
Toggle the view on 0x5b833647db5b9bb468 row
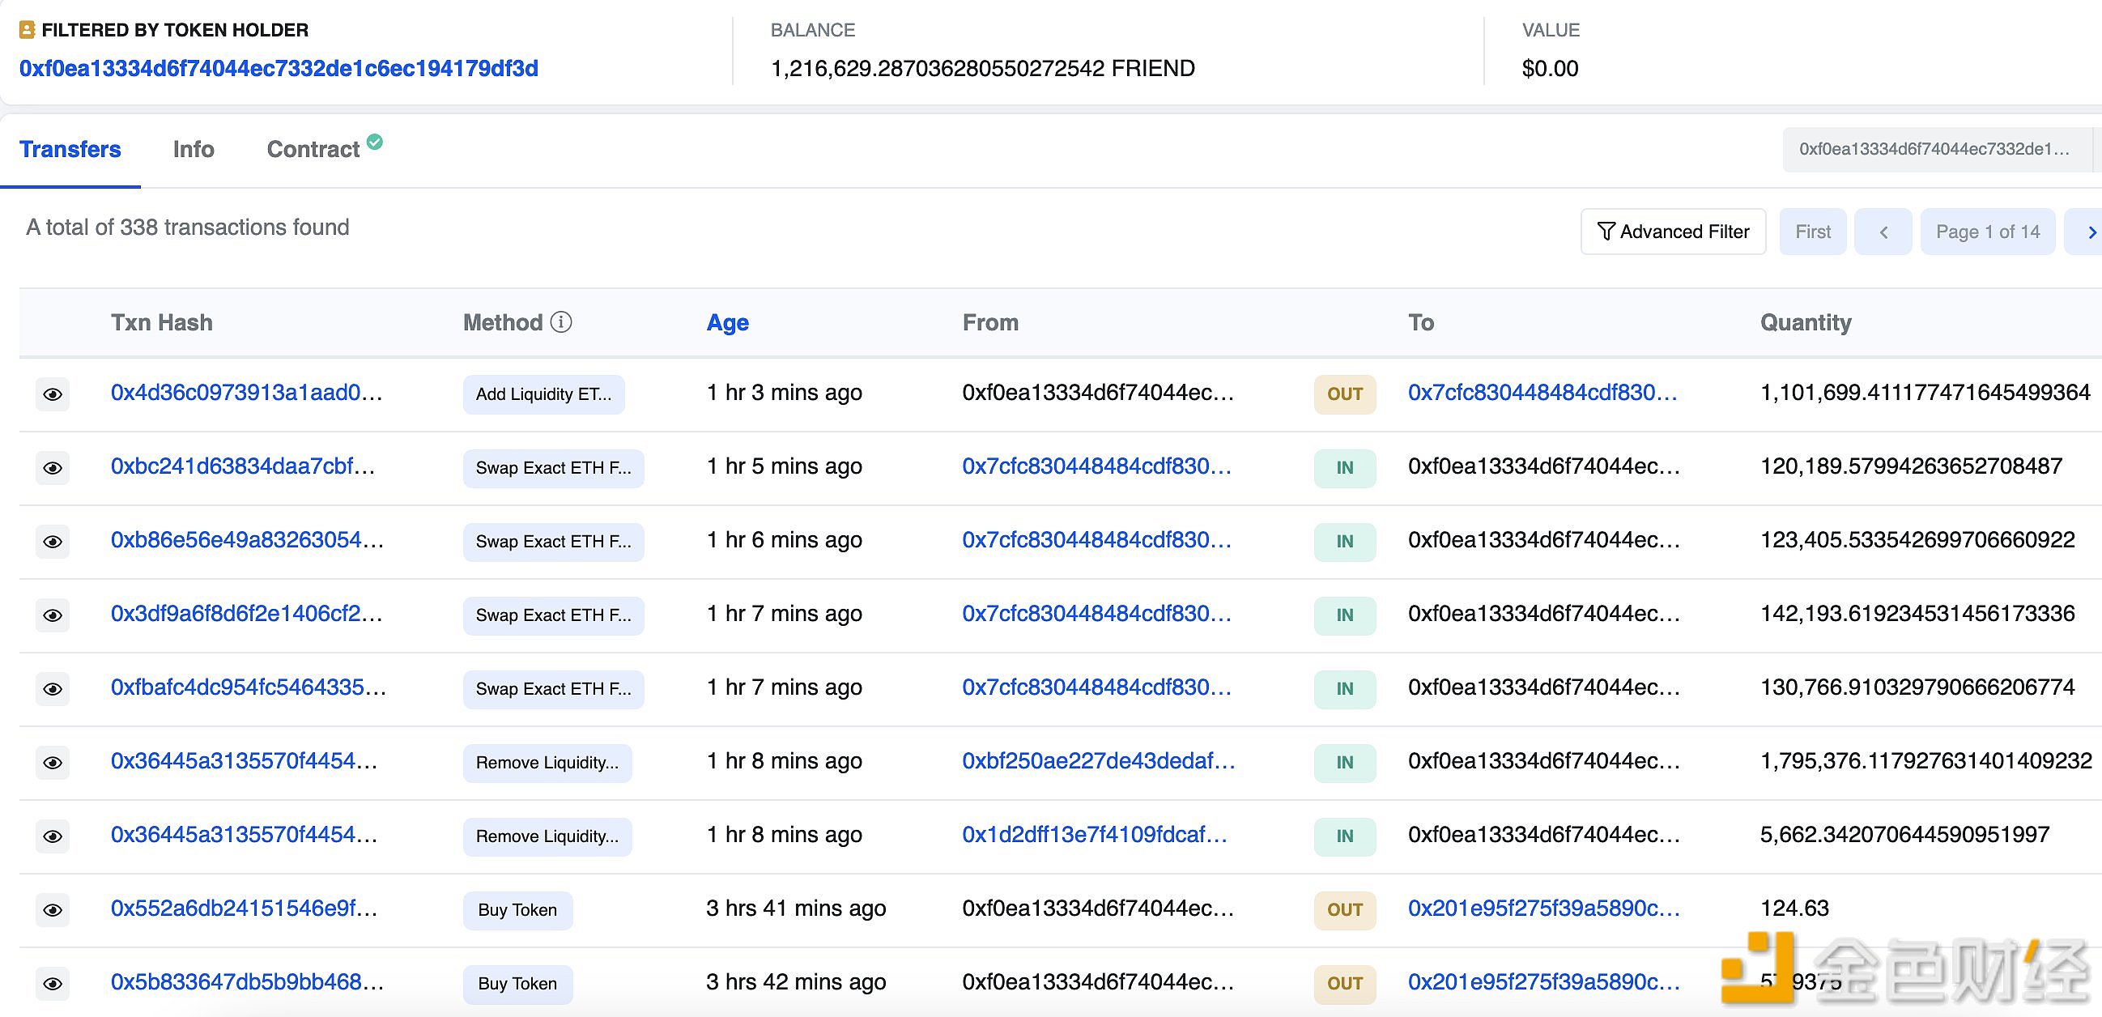point(52,984)
